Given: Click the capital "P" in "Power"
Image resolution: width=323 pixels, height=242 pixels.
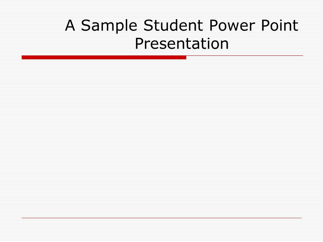Looking at the screenshot, I should tap(213, 25).
